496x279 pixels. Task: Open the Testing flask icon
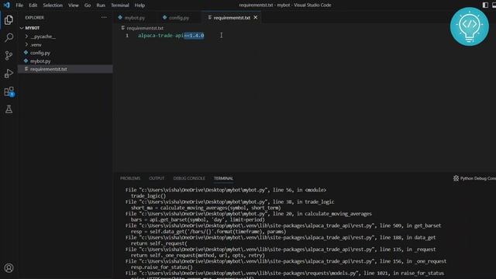coord(9,109)
